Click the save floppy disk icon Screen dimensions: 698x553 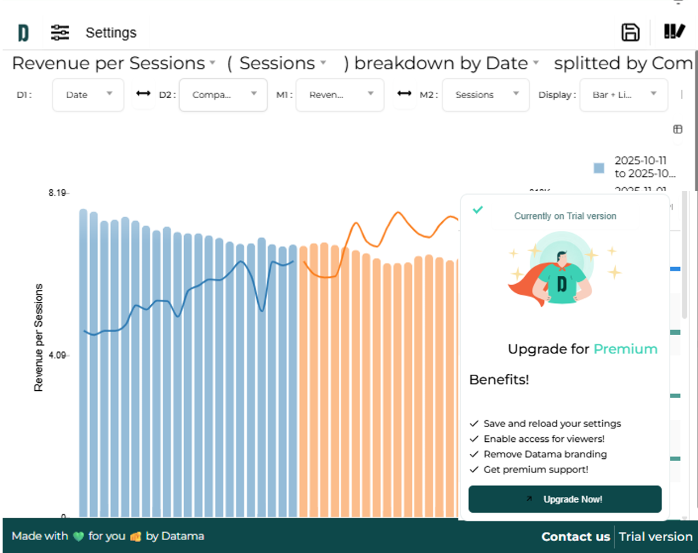[631, 32]
